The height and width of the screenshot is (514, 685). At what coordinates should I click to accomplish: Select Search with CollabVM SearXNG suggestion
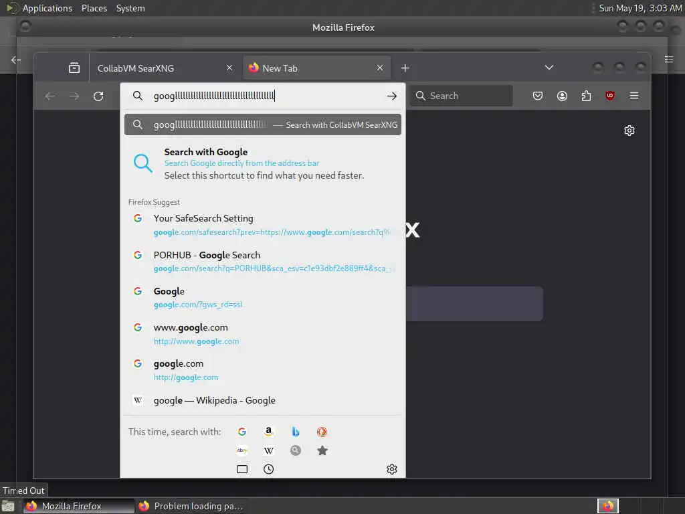[x=262, y=124]
